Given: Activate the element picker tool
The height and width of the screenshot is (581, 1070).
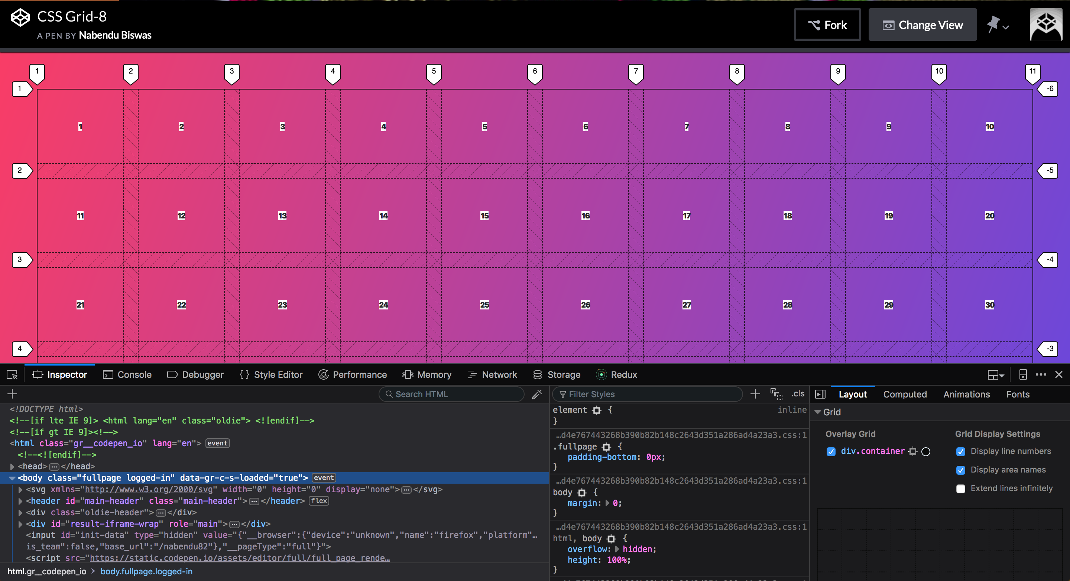Looking at the screenshot, I should click(12, 375).
